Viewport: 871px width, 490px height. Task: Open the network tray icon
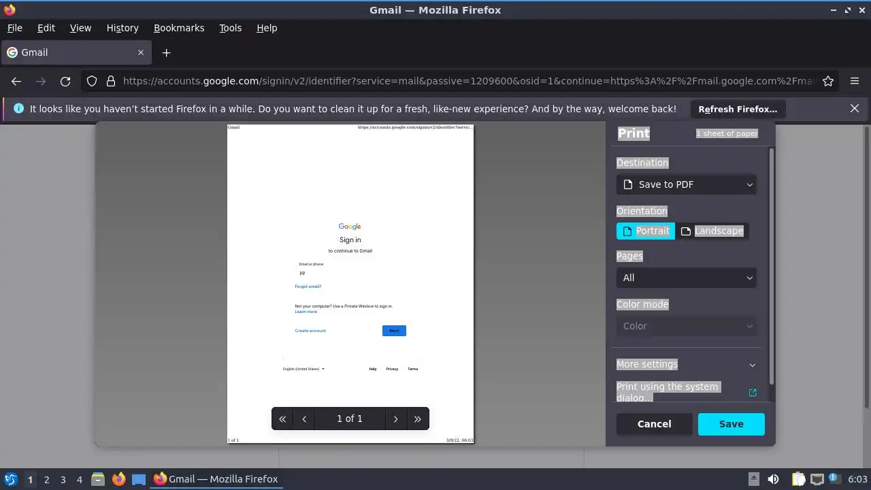(x=817, y=479)
